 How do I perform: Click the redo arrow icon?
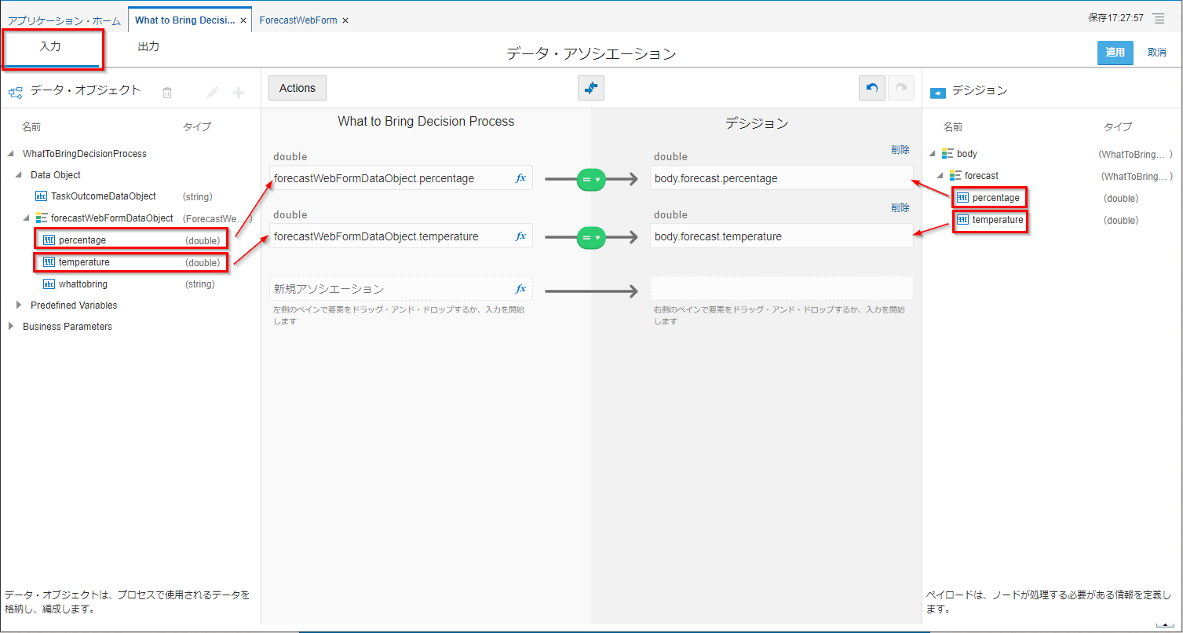900,89
